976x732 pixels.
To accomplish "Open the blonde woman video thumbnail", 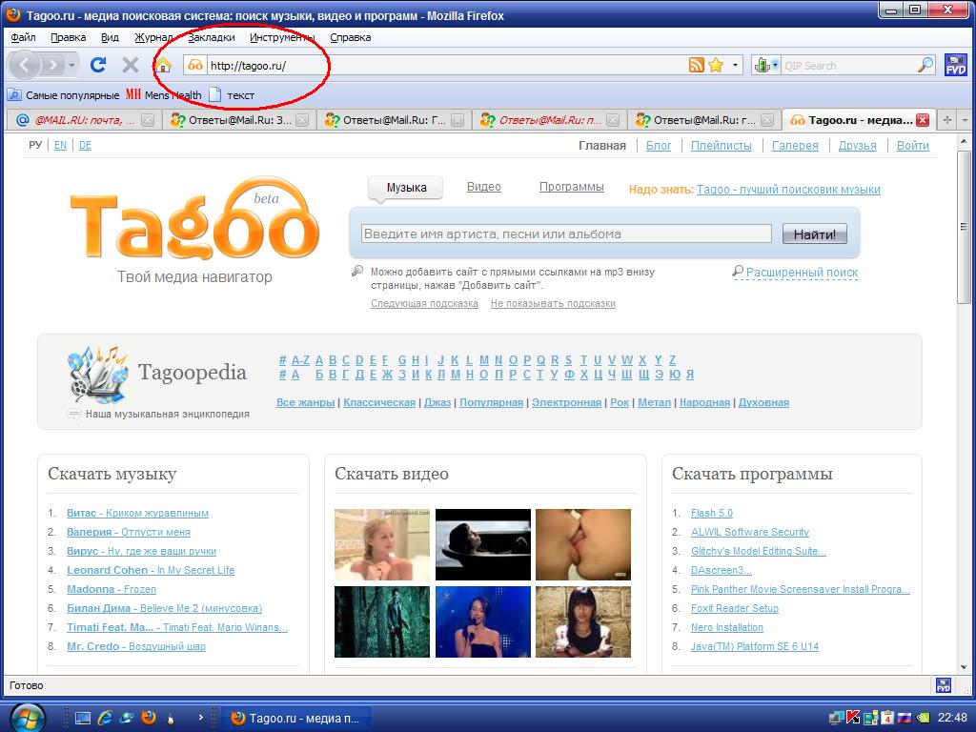I will (382, 544).
